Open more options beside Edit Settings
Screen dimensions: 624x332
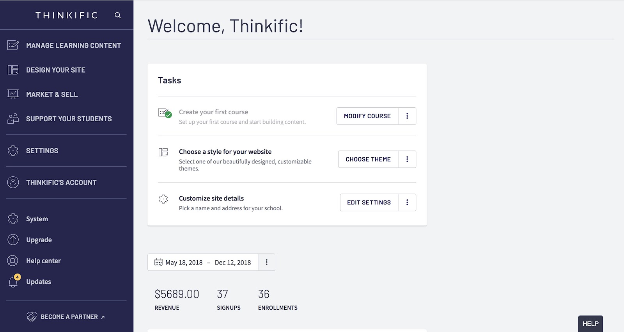pos(407,202)
